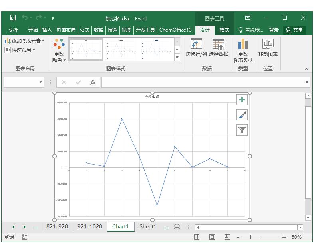
Task: Click the new sheet plus icon
Action: pyautogui.click(x=177, y=227)
